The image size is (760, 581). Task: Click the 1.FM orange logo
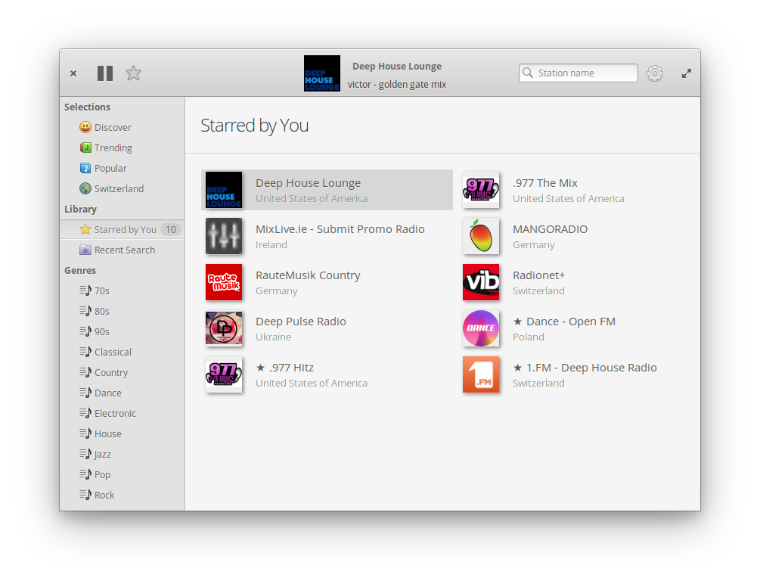[x=481, y=374]
